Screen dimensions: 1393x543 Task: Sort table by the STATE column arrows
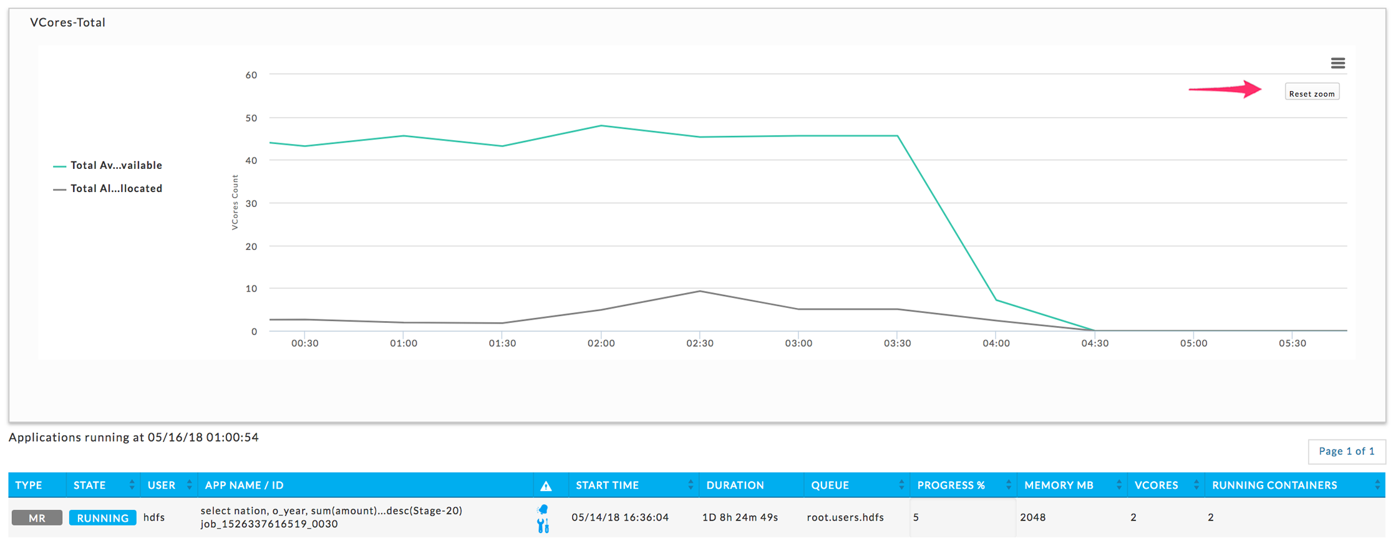coord(132,485)
